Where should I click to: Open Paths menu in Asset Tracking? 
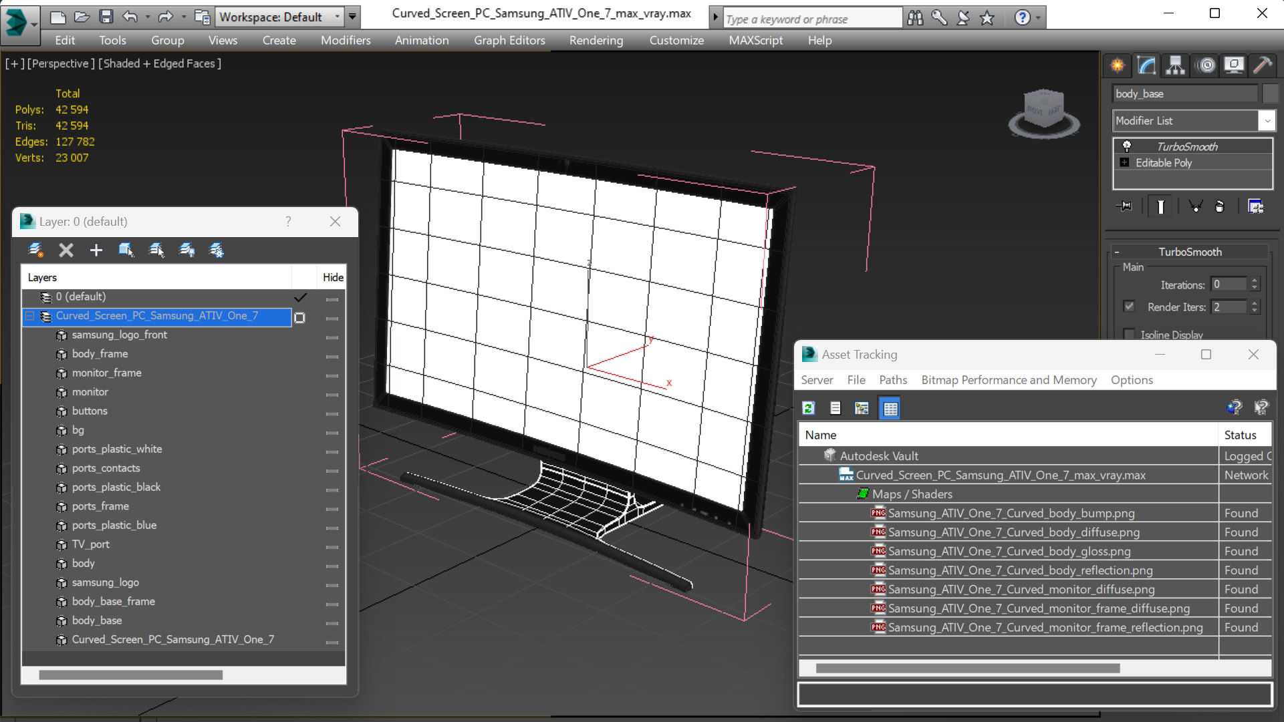click(x=893, y=379)
